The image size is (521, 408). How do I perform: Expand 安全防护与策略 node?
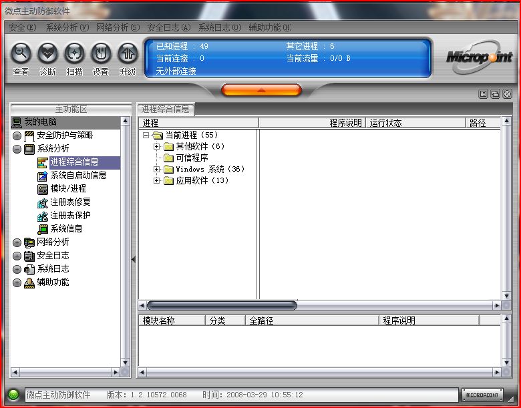tap(17, 136)
